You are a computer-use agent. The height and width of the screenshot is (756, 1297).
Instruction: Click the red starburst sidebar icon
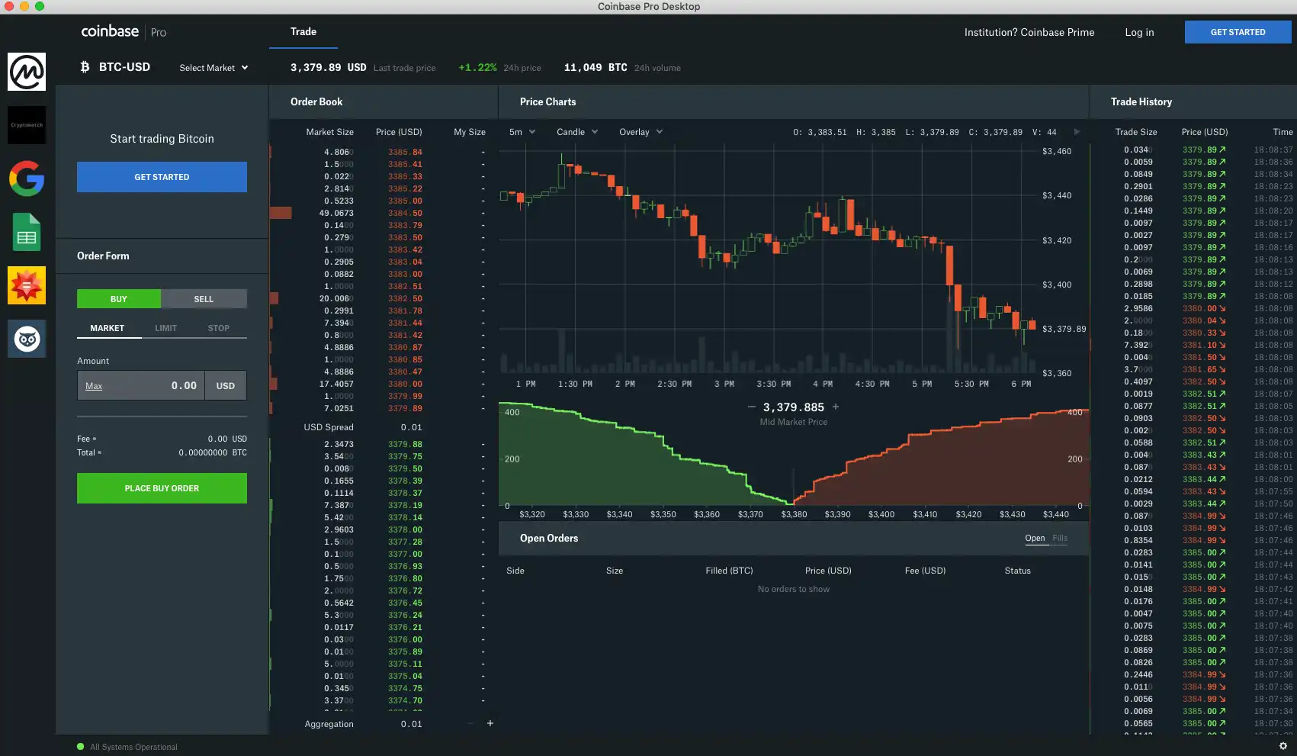click(x=27, y=285)
